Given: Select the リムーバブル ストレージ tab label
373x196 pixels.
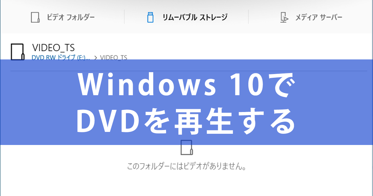Looking at the screenshot, I should [x=195, y=17].
